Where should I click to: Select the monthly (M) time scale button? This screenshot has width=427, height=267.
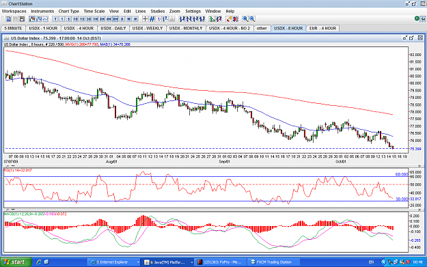[135, 19]
